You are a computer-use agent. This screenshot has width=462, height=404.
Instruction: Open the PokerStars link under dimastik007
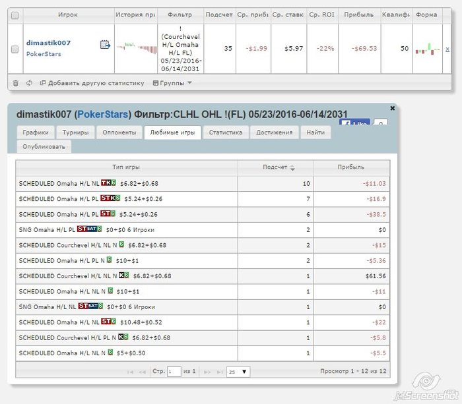tap(44, 54)
